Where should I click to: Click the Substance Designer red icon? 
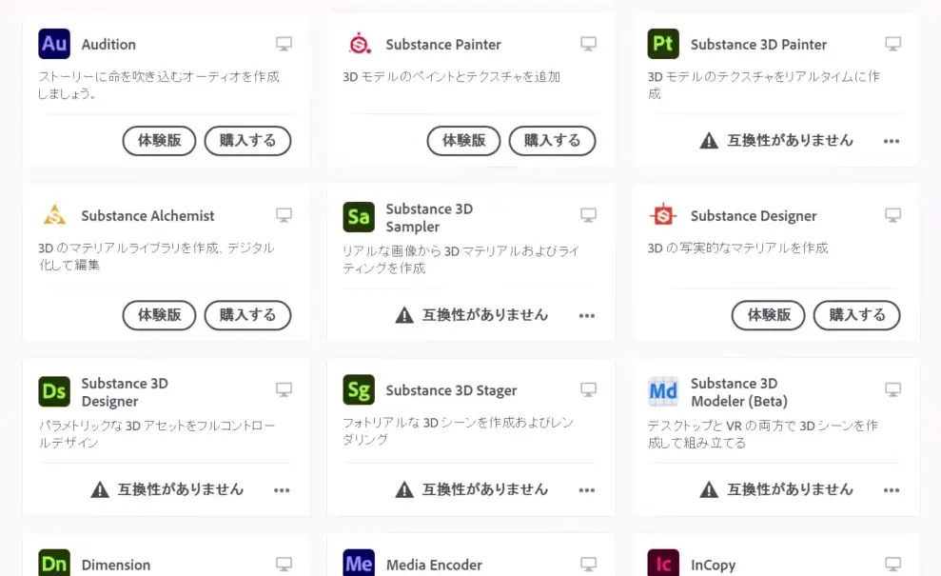663,215
